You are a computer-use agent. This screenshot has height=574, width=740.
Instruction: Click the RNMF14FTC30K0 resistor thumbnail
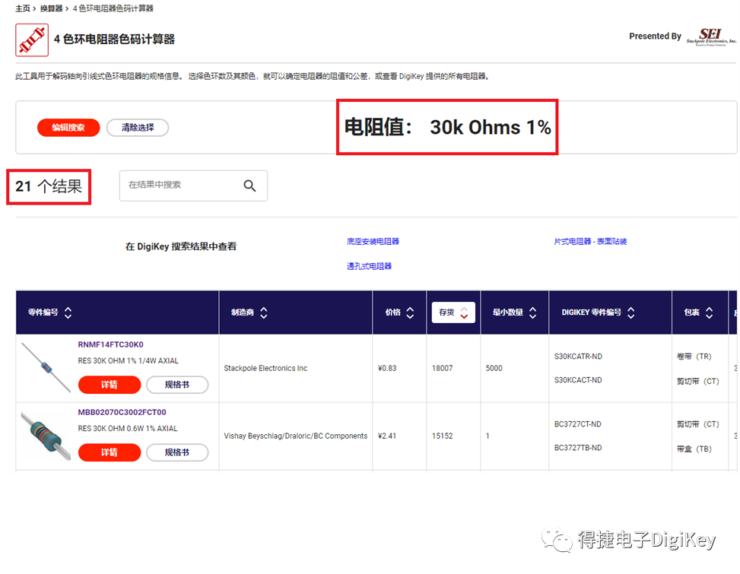(46, 368)
